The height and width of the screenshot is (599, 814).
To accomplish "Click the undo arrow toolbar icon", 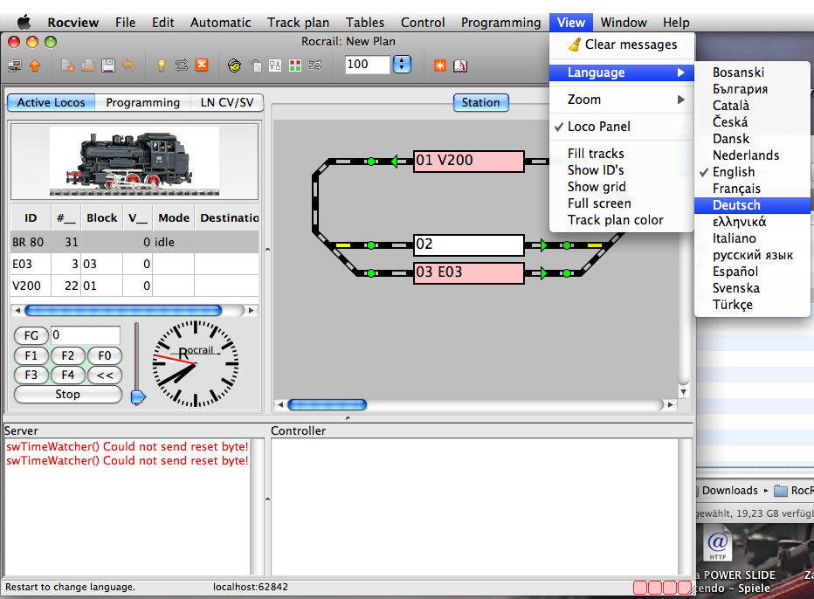I will pos(128,65).
